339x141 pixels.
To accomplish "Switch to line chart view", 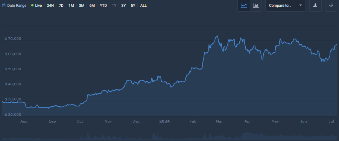I will (244, 6).
